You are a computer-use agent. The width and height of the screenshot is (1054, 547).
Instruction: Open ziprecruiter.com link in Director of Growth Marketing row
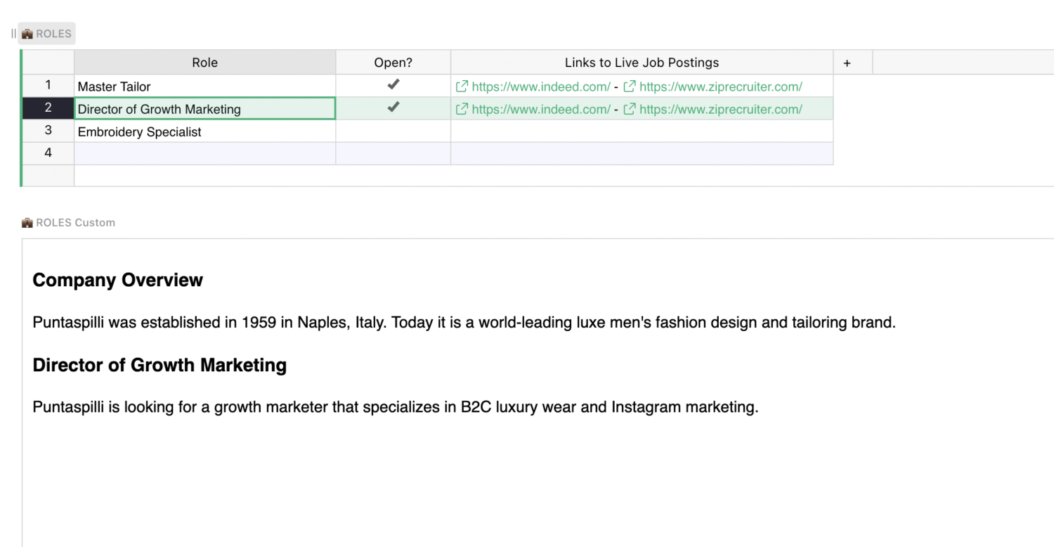tap(720, 110)
